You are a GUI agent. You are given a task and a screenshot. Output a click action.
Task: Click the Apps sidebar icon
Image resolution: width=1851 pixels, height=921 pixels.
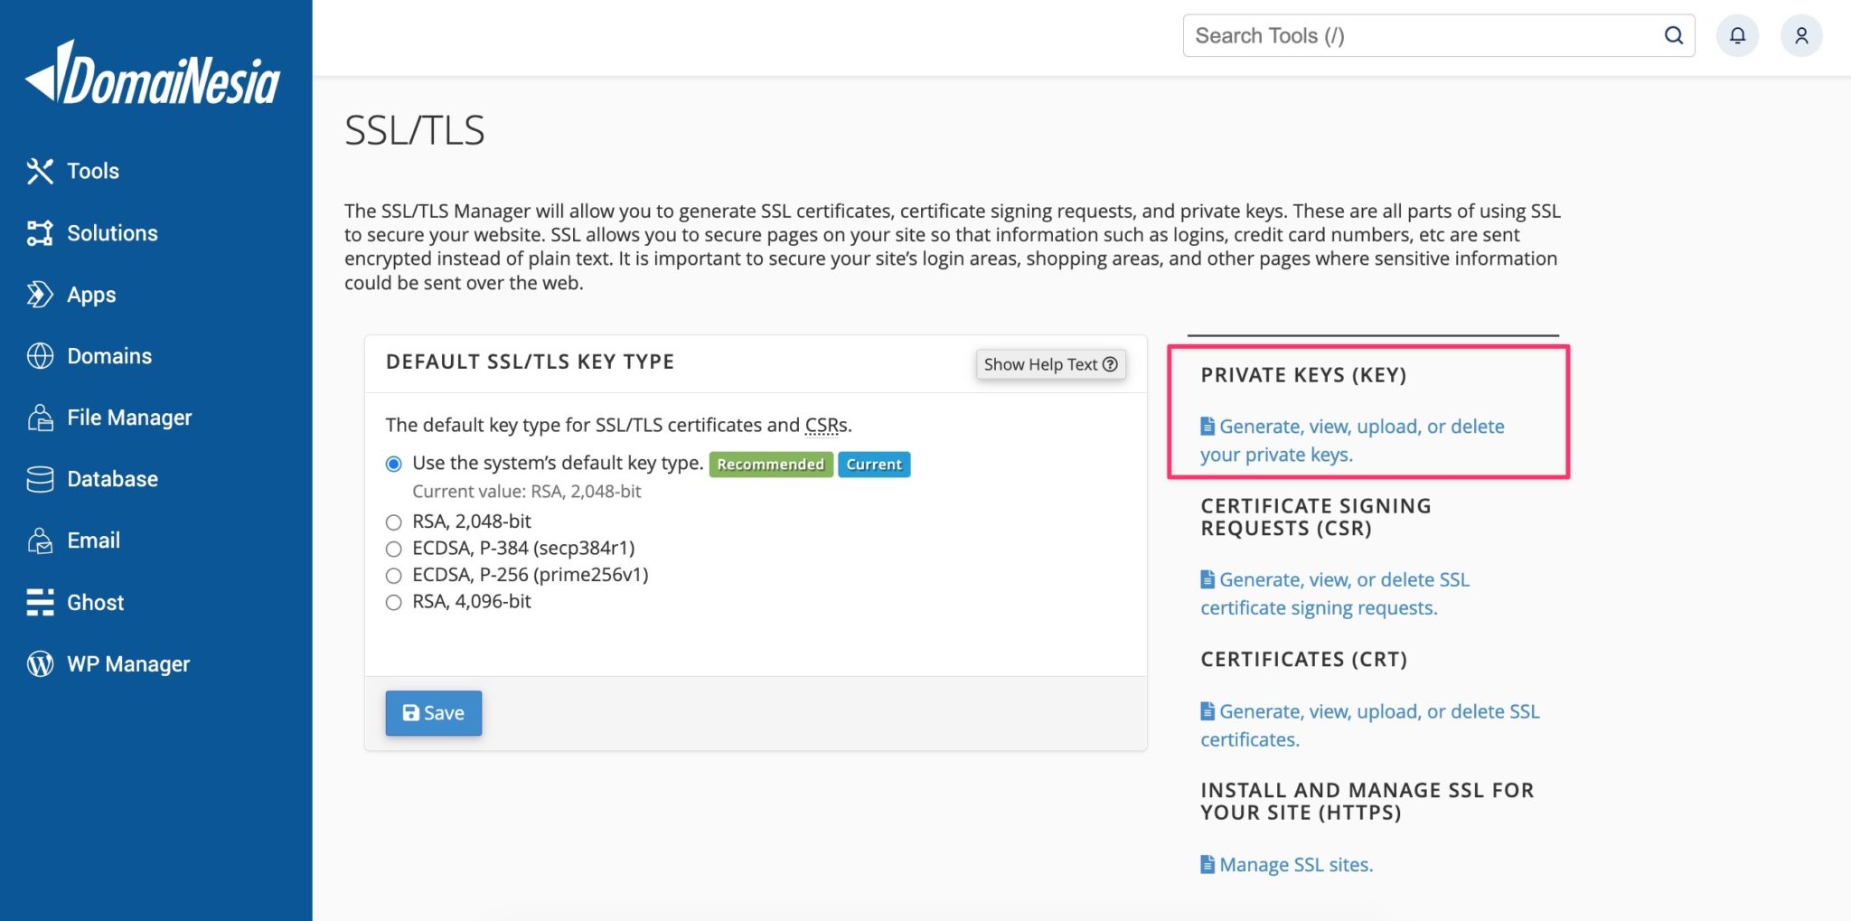coord(40,294)
